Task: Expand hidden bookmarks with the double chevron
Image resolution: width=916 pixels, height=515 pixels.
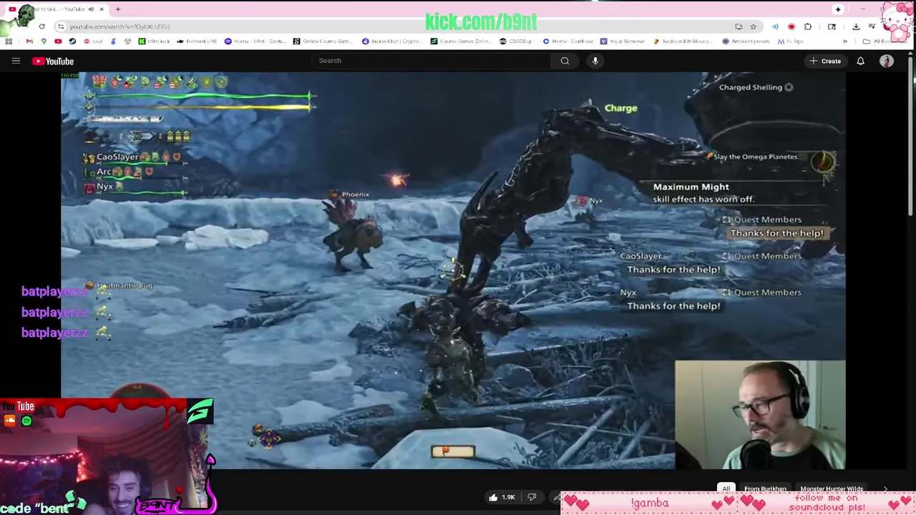Action: (x=845, y=41)
